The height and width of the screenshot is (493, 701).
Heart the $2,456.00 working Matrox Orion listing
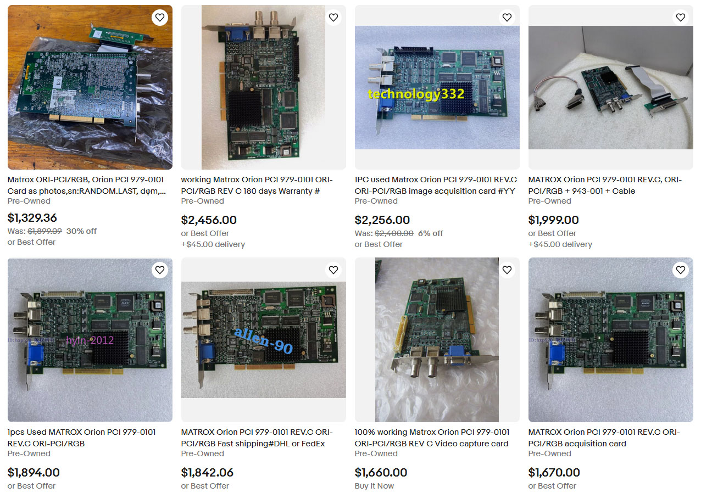(333, 18)
